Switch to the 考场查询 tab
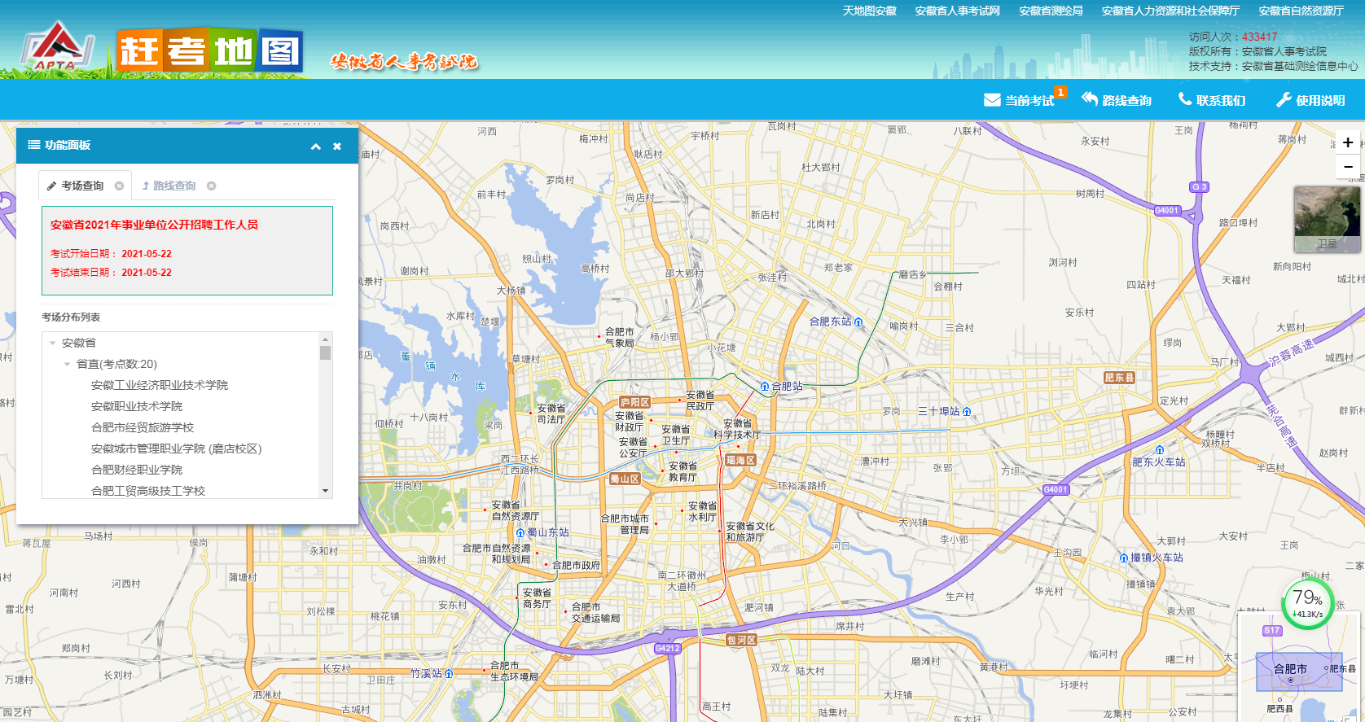 tap(82, 186)
